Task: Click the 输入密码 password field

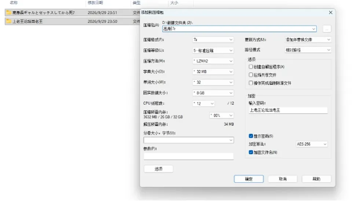Action: (288, 110)
